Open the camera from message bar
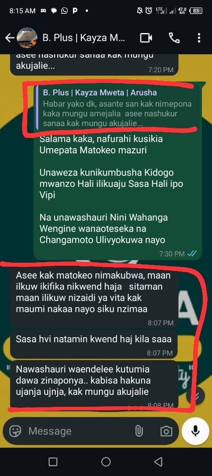Viewport: 212px width, 476px height. 166,431
